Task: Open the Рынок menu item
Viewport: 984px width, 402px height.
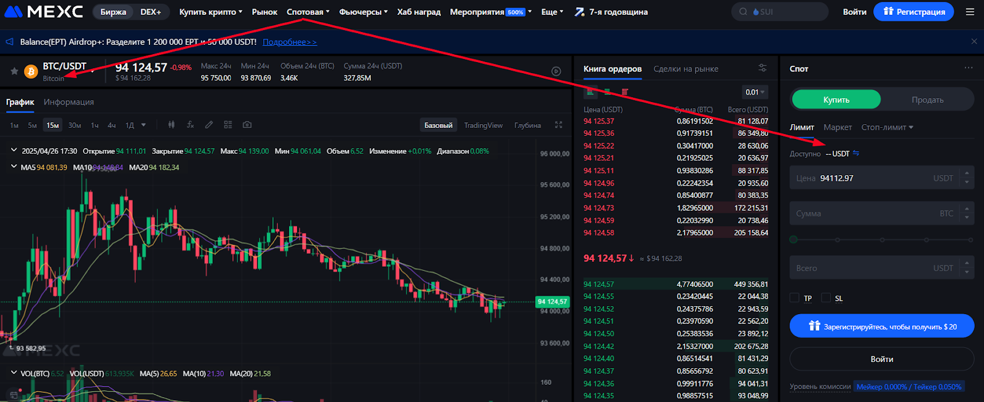Action: [x=264, y=12]
